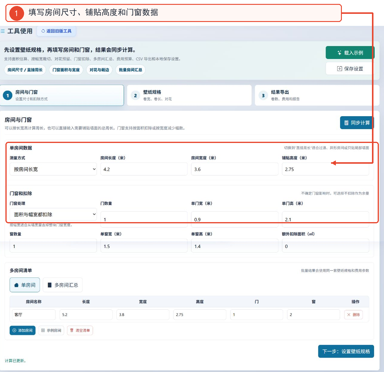Click the book icon on 多房间汇总 tab

pos(50,285)
